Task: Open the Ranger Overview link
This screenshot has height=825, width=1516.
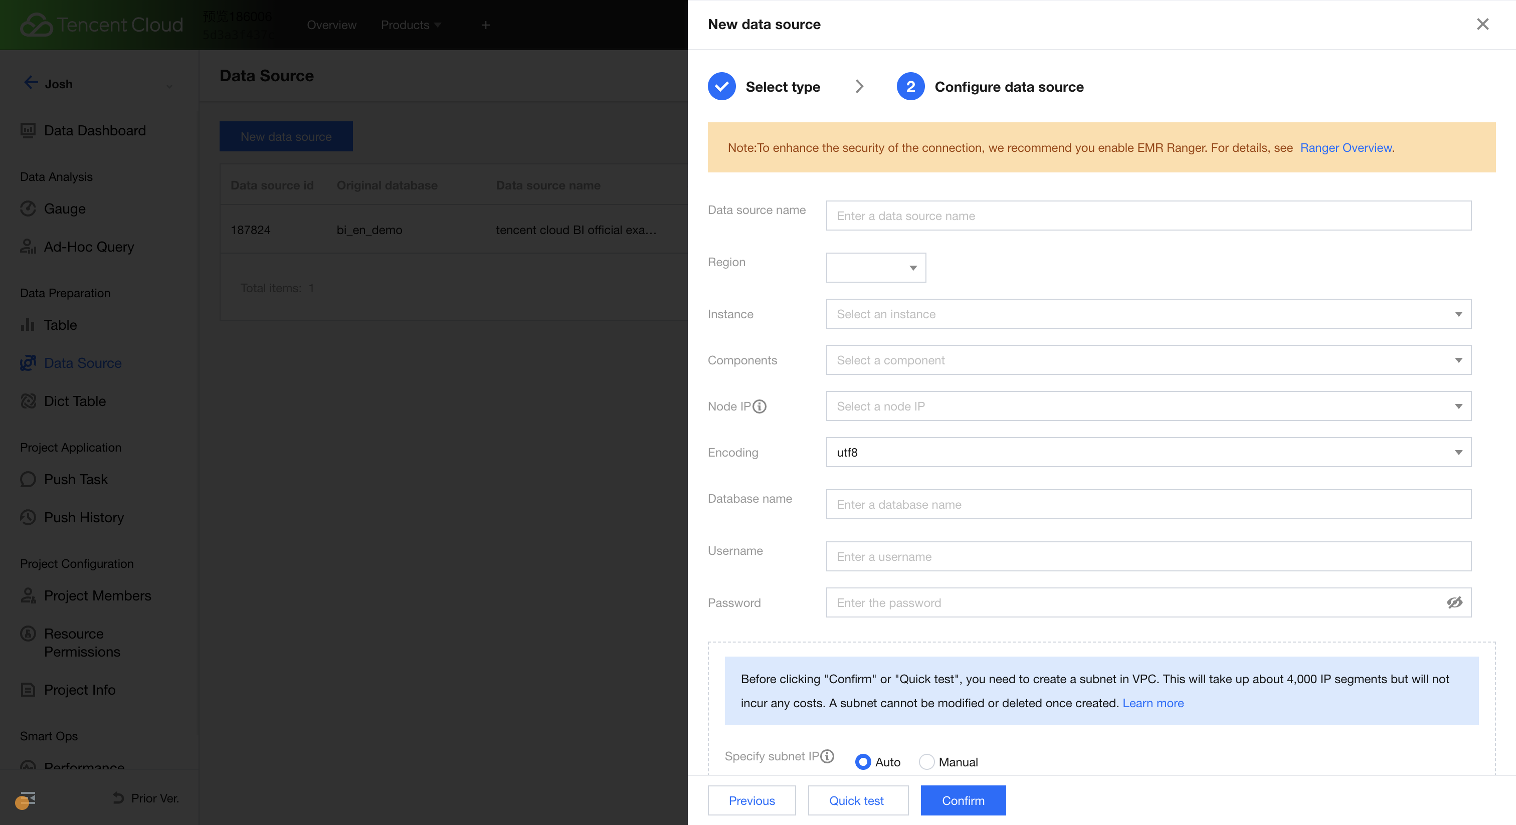Action: coord(1346,148)
